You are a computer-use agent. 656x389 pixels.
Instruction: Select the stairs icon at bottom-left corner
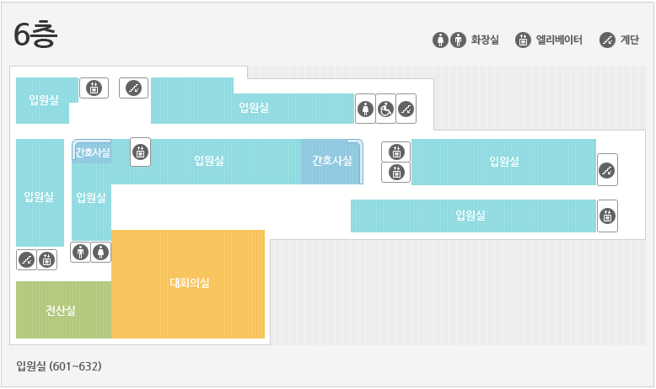click(26, 260)
